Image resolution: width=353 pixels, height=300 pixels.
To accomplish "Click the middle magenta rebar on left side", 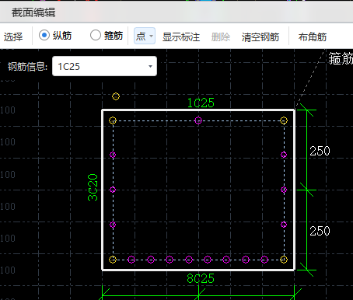I will click(x=113, y=190).
